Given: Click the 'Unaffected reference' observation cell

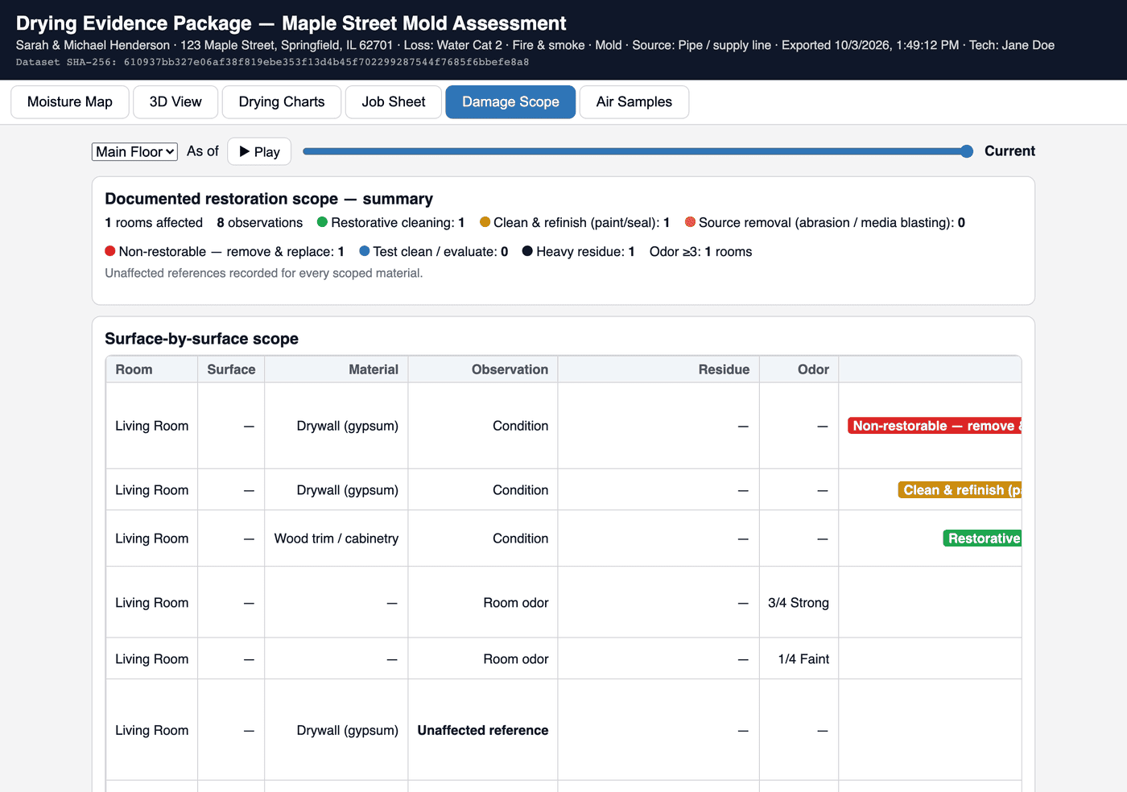Looking at the screenshot, I should pyautogui.click(x=483, y=730).
